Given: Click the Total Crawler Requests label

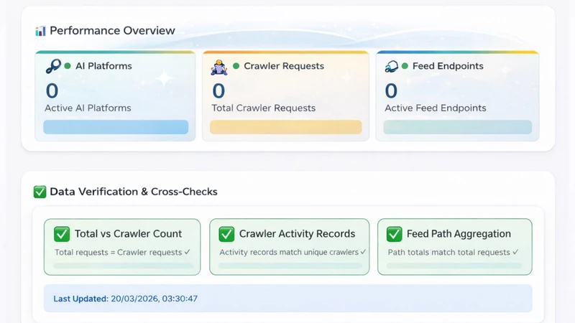Looking at the screenshot, I should coord(264,108).
